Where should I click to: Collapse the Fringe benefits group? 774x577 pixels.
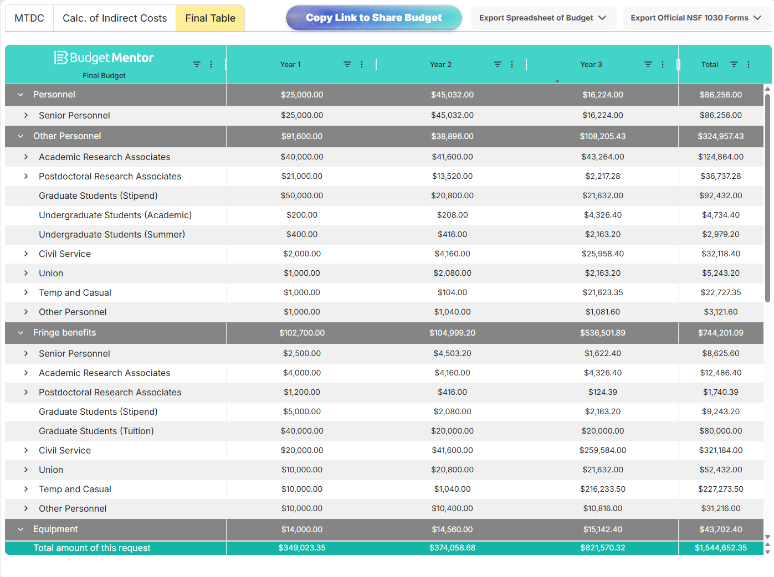20,333
